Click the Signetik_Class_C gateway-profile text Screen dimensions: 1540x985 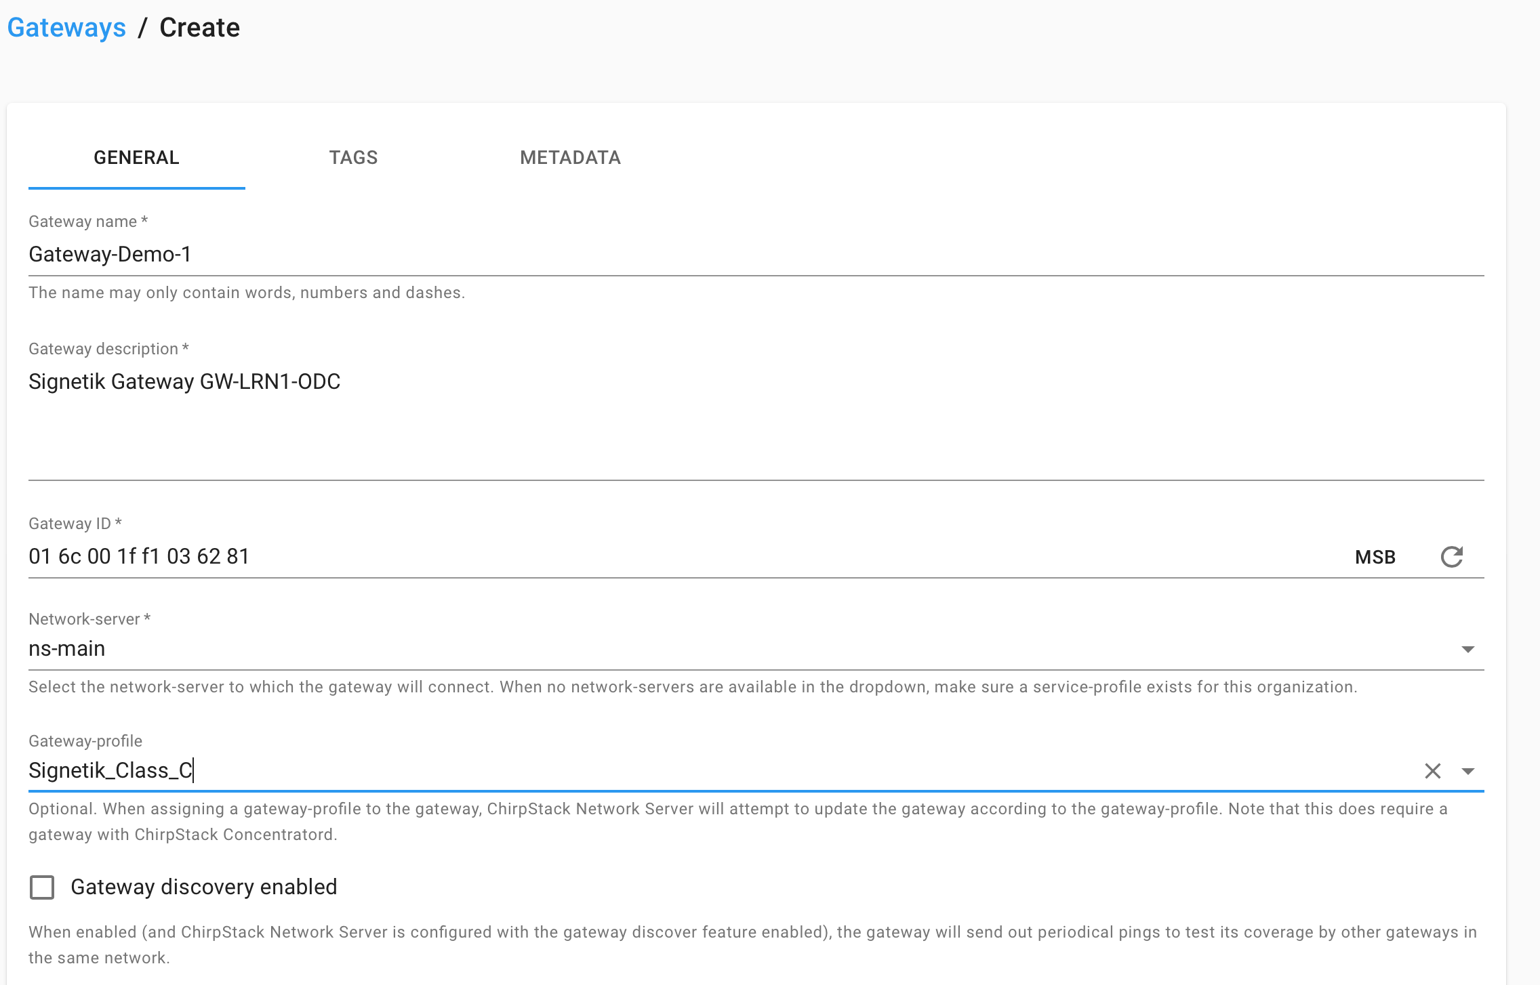click(111, 771)
